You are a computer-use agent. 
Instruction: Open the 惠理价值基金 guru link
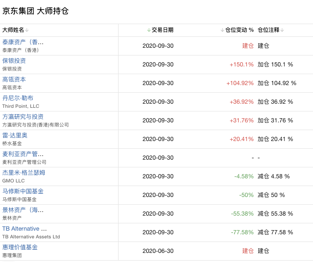(x=20, y=247)
